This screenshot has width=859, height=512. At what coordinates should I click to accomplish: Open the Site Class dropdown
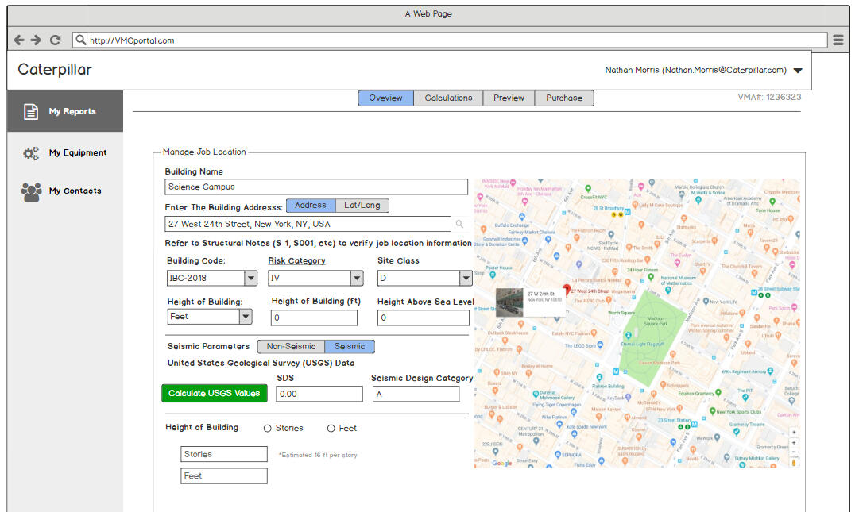[465, 279]
